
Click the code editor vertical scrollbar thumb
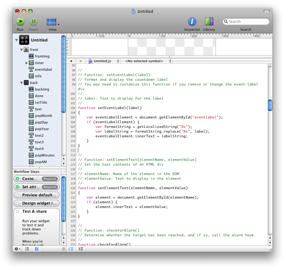pos(270,105)
